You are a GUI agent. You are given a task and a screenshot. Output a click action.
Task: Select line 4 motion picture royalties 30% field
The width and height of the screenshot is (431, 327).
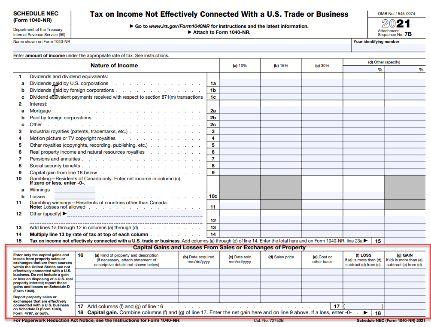tap(322, 138)
